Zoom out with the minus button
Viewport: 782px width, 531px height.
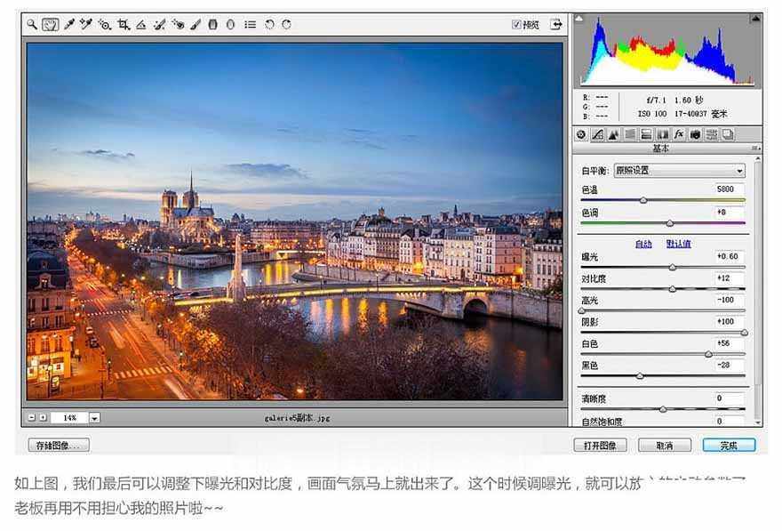[x=32, y=417]
